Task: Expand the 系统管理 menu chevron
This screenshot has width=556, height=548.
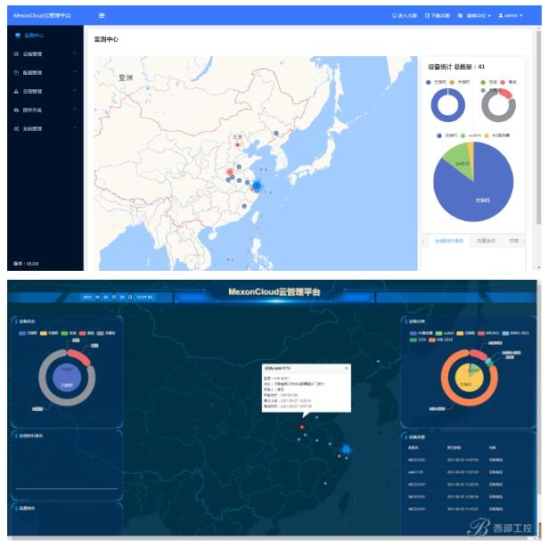Action: pyautogui.click(x=75, y=128)
